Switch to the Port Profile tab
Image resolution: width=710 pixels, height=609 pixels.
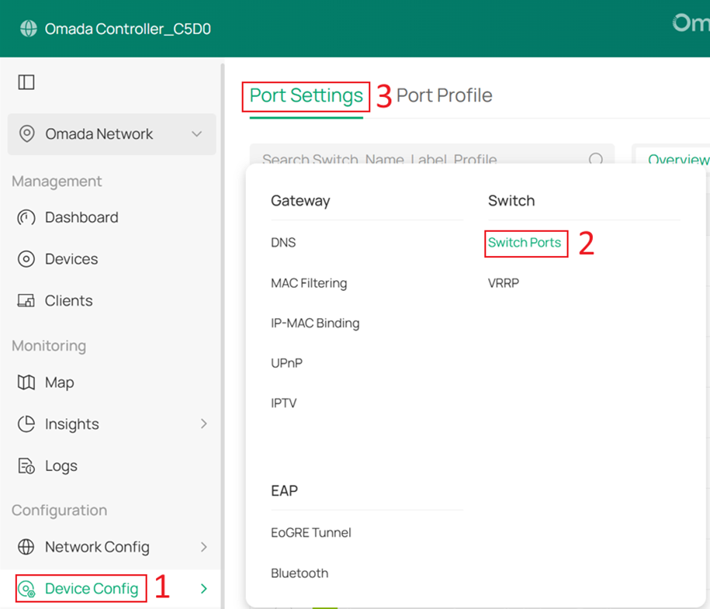pos(444,95)
